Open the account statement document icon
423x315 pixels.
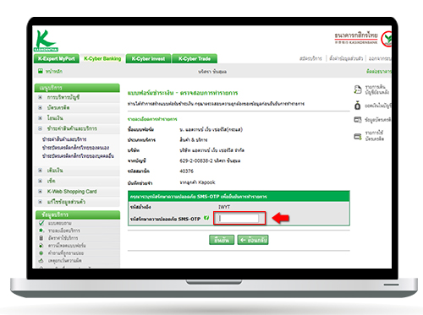pos(358,90)
